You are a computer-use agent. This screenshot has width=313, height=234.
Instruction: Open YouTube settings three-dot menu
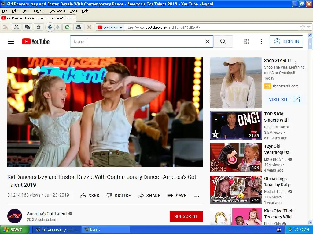[x=261, y=41]
